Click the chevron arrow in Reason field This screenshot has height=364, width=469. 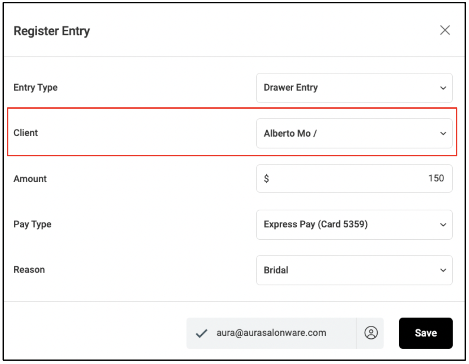[x=443, y=270]
